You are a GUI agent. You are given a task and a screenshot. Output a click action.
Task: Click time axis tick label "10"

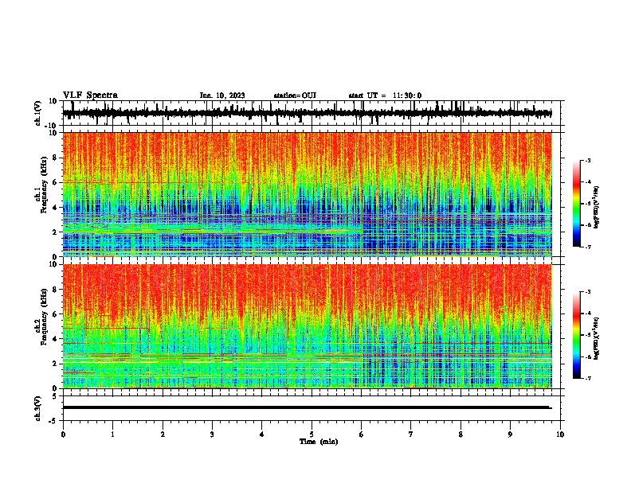click(x=560, y=434)
